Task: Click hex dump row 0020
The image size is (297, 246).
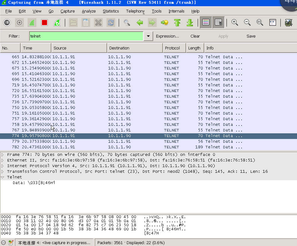Action: 93,225
